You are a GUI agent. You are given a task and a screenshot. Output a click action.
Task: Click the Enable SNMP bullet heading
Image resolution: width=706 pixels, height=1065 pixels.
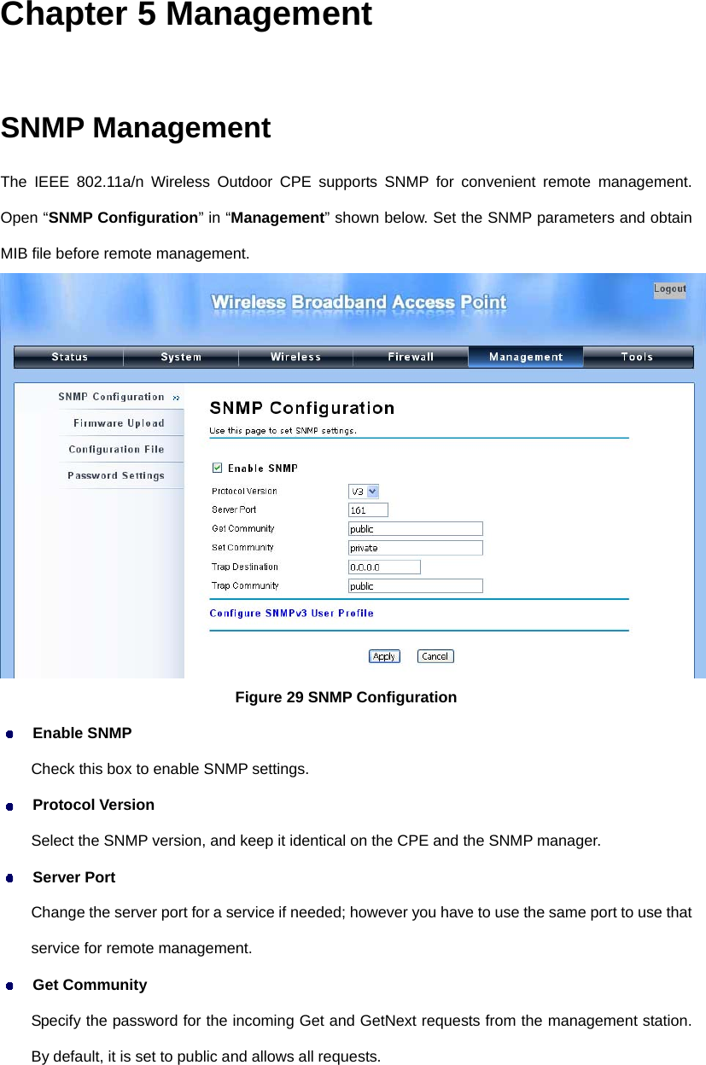pyautogui.click(x=82, y=733)
